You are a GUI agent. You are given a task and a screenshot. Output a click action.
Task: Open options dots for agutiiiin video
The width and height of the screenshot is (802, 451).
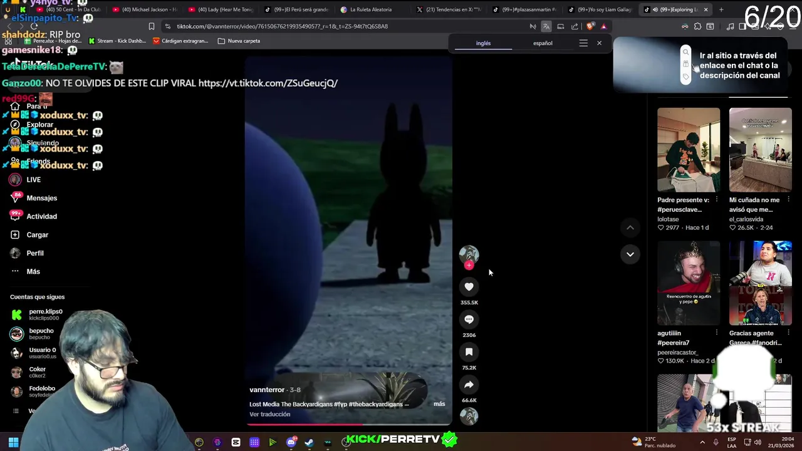point(716,333)
